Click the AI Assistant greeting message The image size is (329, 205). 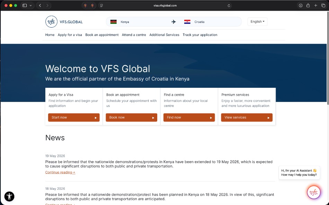[x=299, y=173]
